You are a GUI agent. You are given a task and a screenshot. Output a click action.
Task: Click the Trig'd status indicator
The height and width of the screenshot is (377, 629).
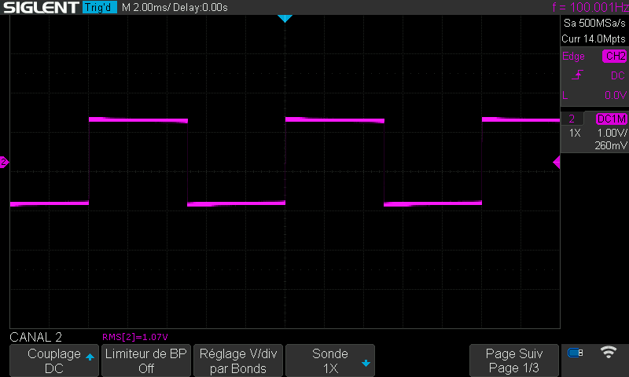point(100,8)
